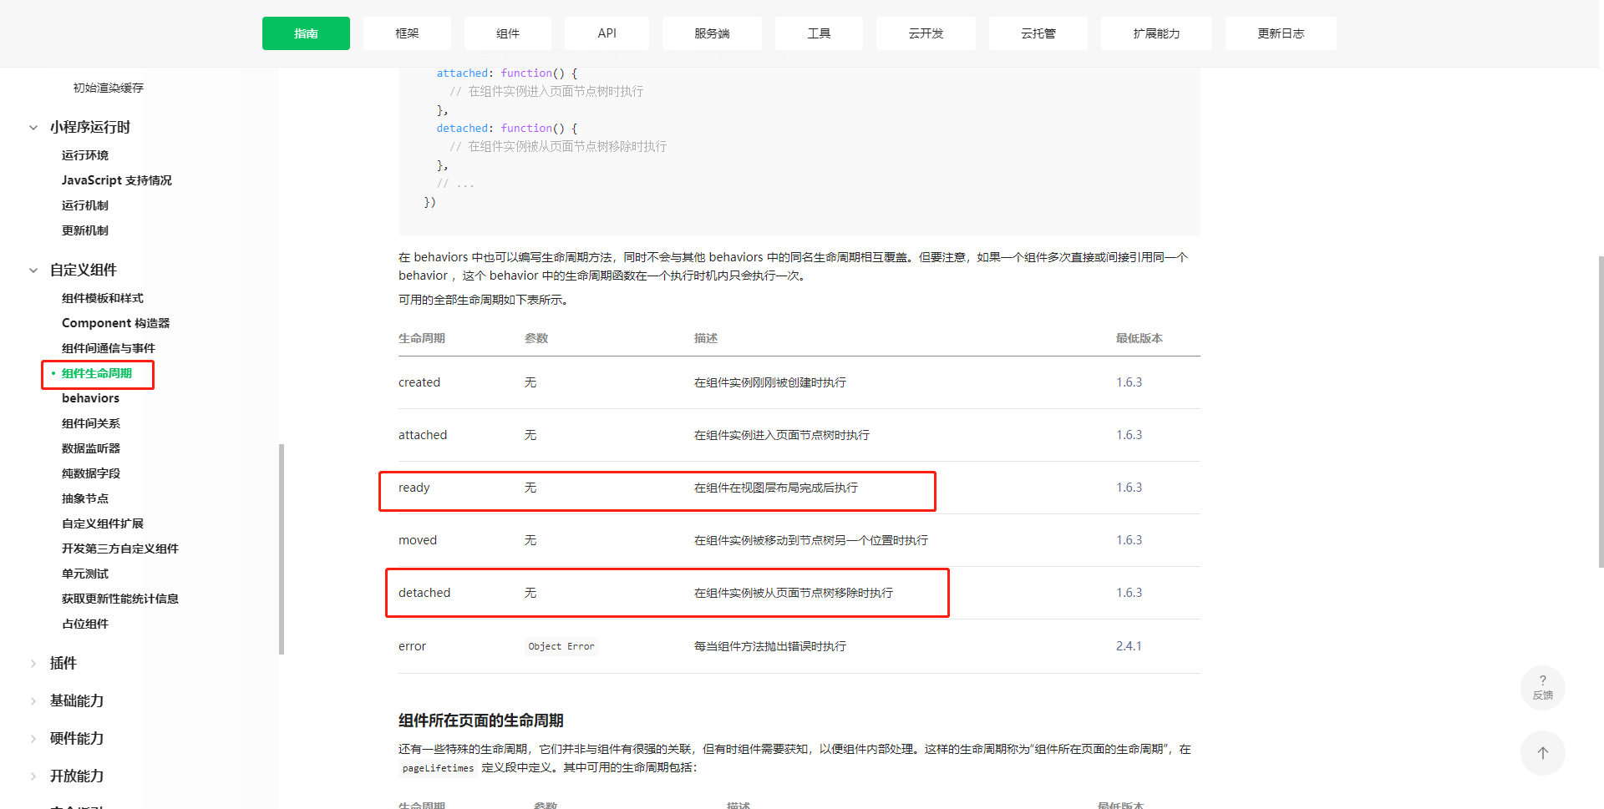This screenshot has height=809, width=1604.
Task: Click the 开放能力 section title
Action: (x=76, y=776)
